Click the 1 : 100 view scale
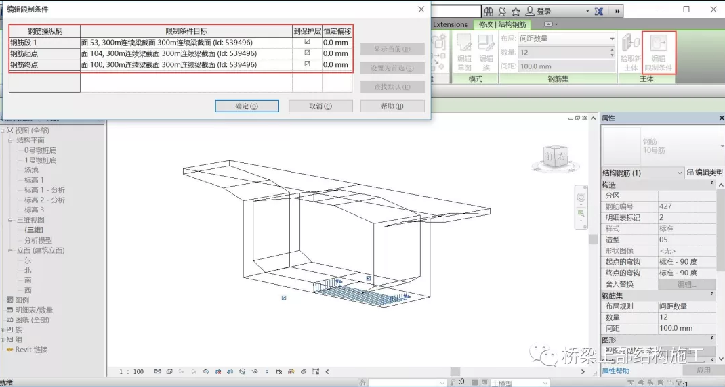Screen dimensions: 725x387 pyautogui.click(x=131, y=371)
